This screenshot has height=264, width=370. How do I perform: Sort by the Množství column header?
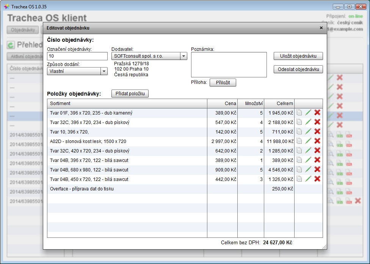[x=251, y=104]
